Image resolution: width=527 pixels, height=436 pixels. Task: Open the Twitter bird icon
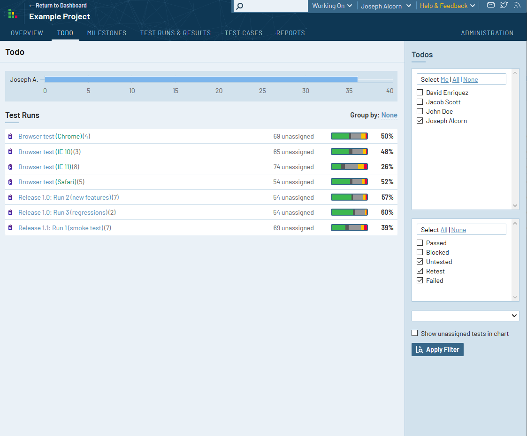(504, 5)
